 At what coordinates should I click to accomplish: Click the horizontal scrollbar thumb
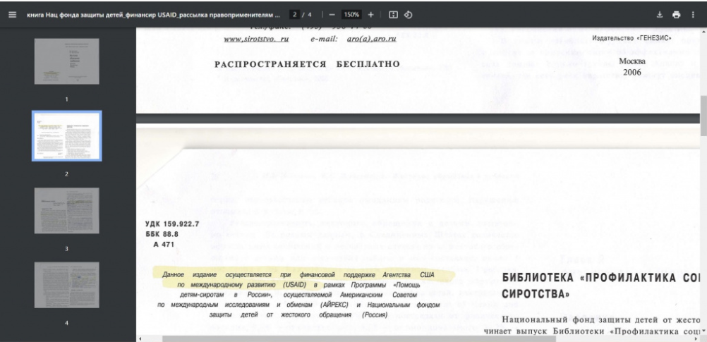pos(359,338)
